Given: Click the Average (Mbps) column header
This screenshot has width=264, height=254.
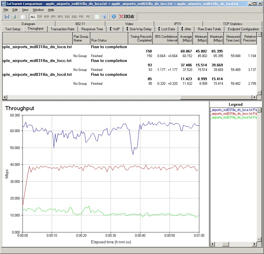Looking at the screenshot, I should pyautogui.click(x=185, y=38).
